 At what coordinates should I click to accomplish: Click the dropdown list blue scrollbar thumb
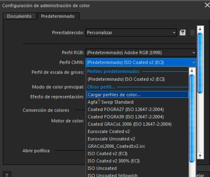pos(192,118)
